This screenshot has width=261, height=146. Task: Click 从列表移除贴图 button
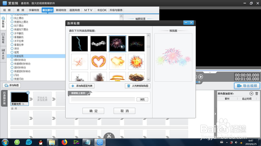pos(138,86)
